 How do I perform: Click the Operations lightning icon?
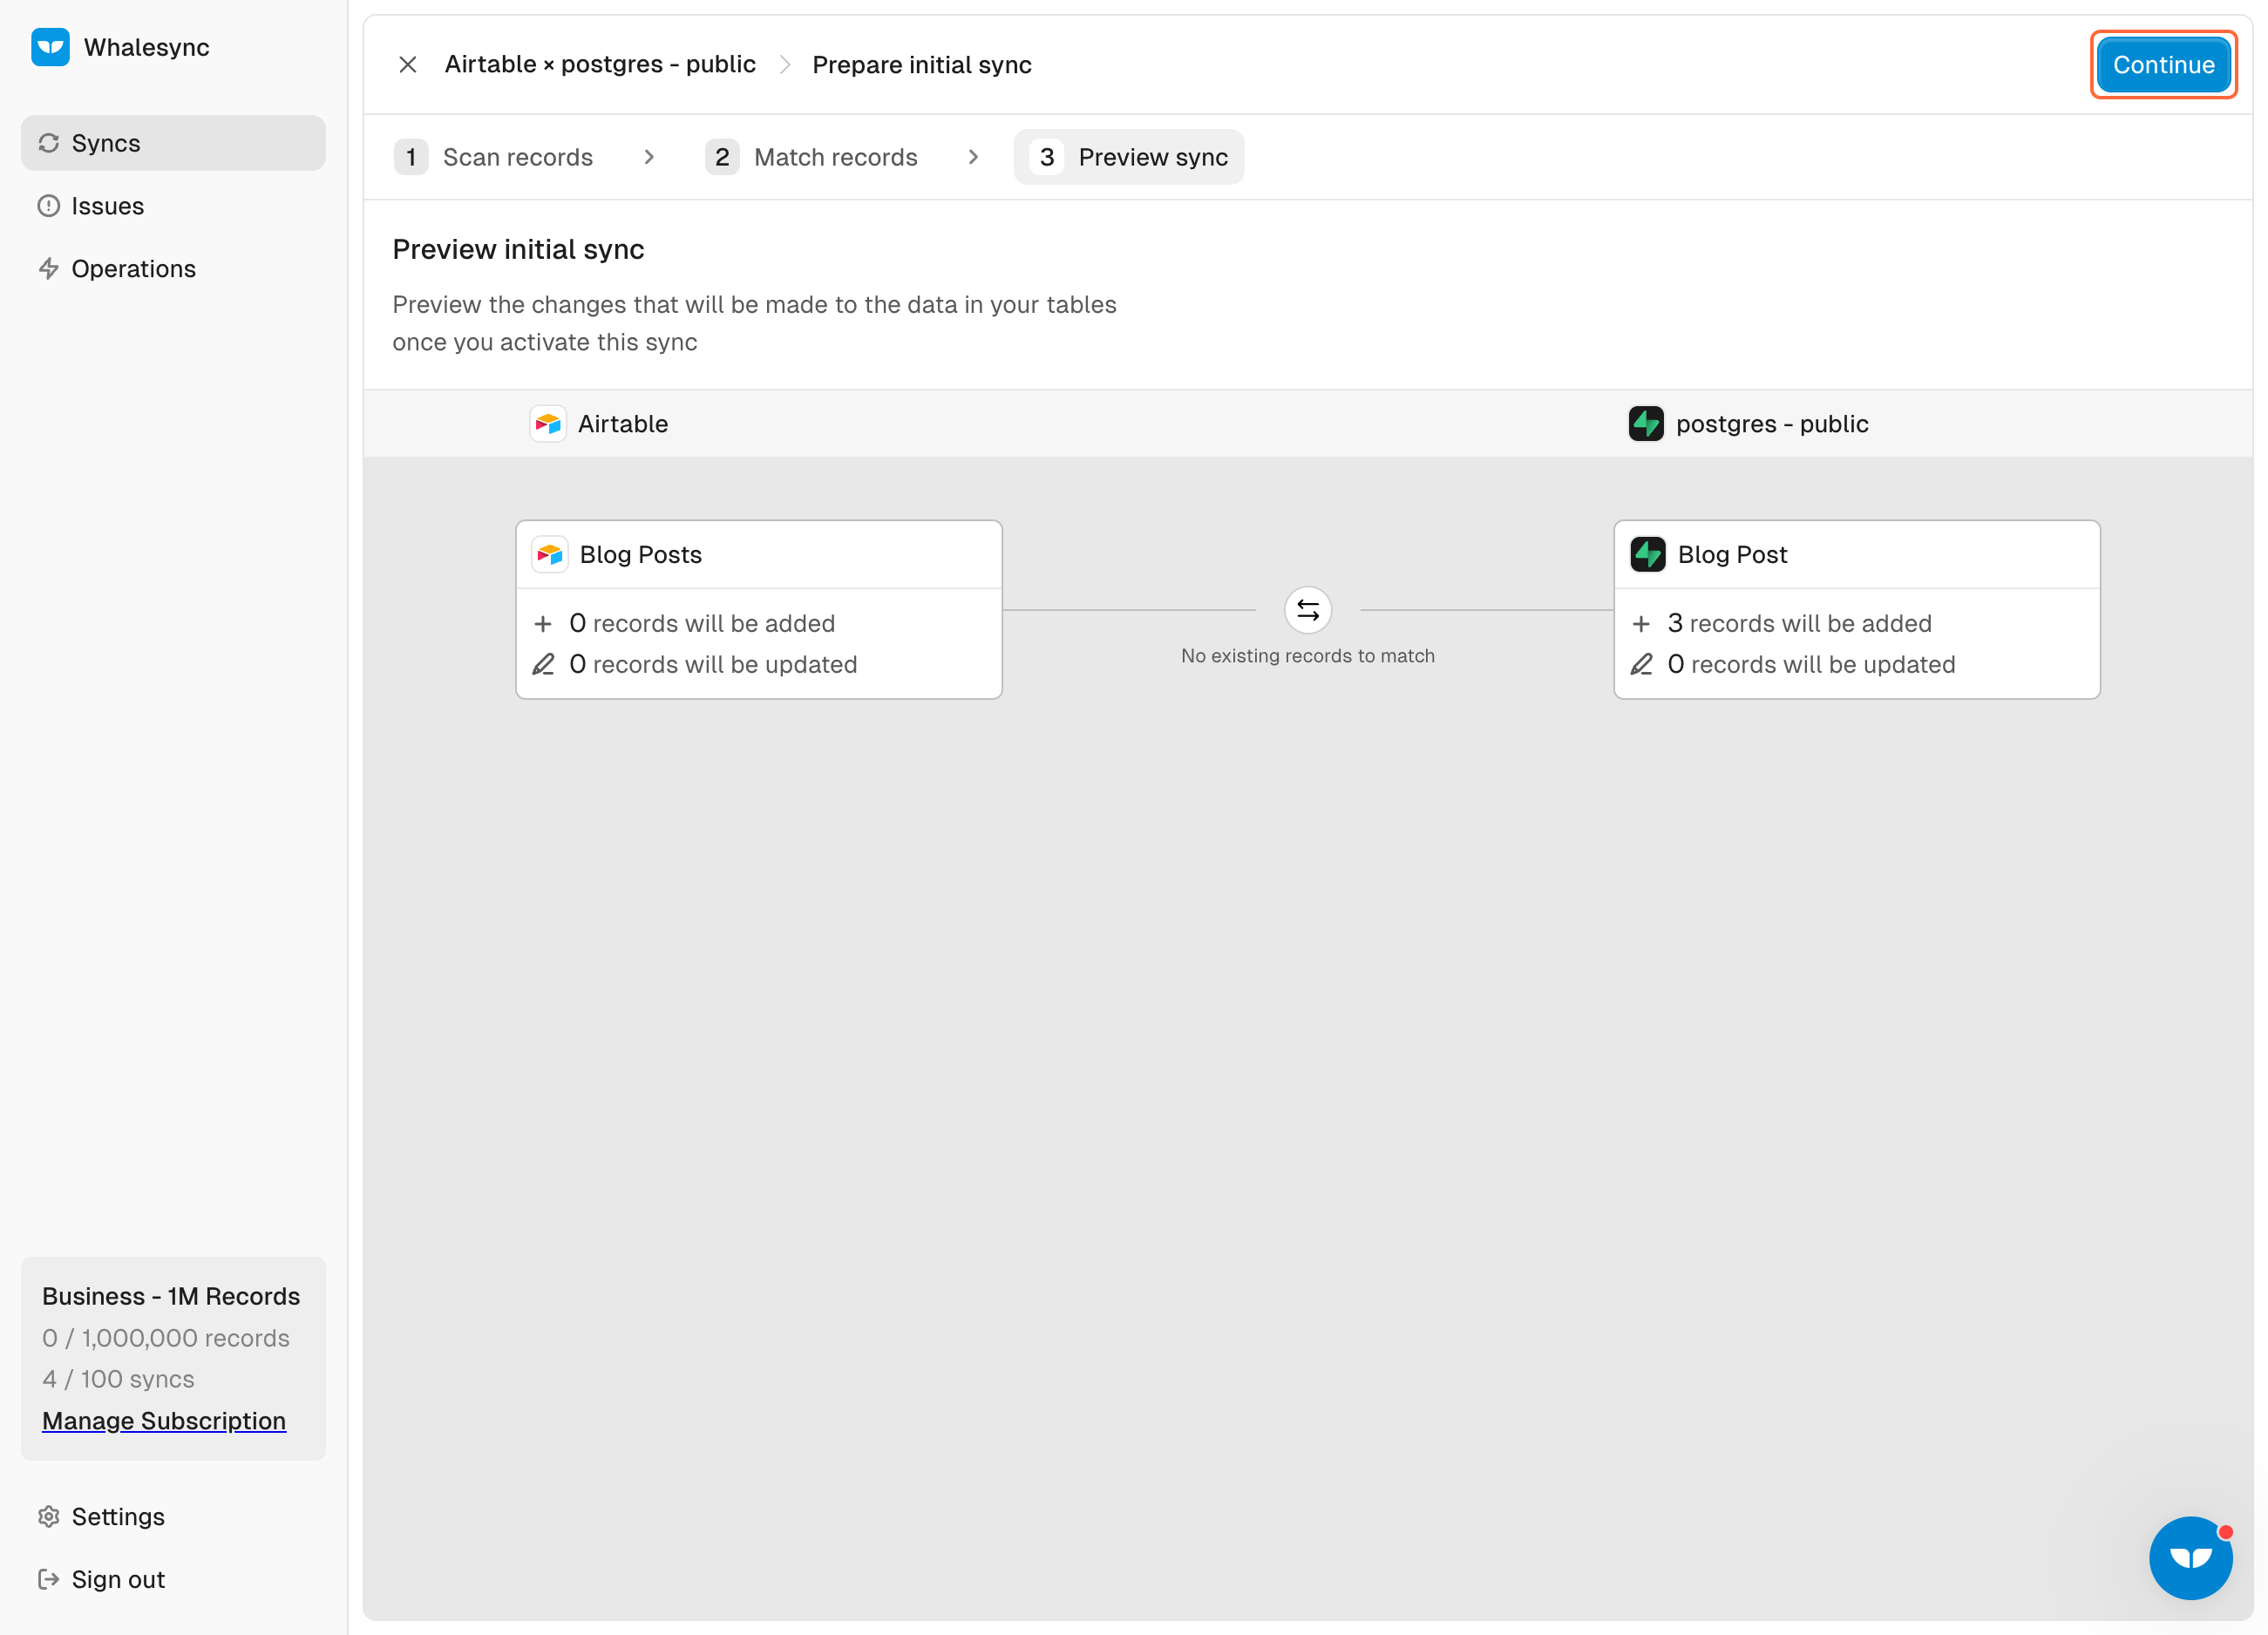49,269
